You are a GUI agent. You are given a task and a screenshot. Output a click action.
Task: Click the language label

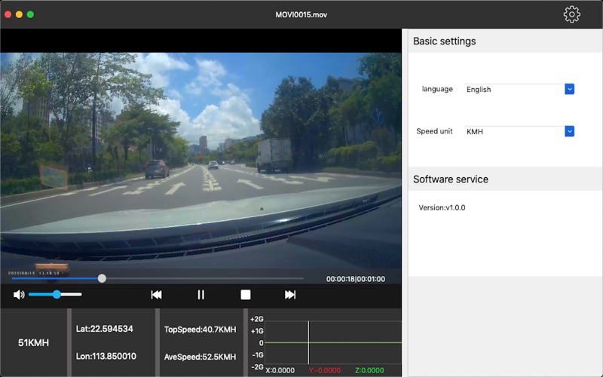point(437,89)
